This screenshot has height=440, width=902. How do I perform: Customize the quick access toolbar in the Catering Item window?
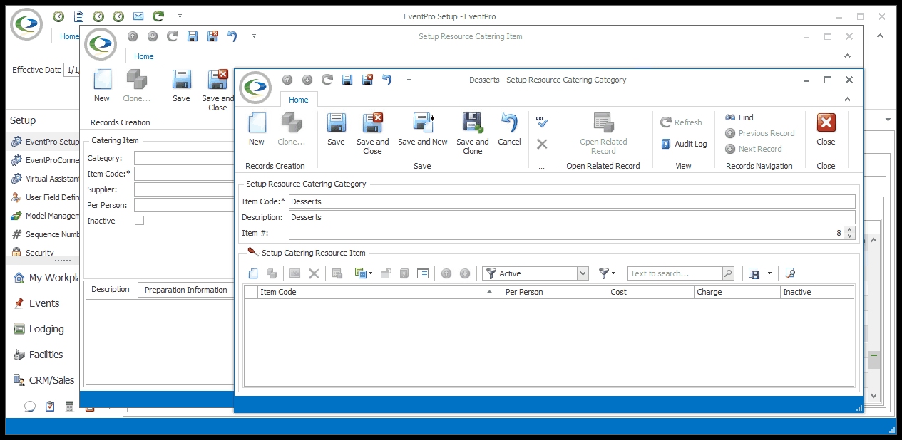tap(254, 36)
